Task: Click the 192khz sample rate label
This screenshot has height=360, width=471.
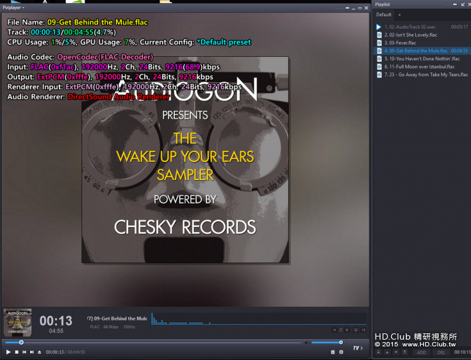Action: tap(129, 327)
